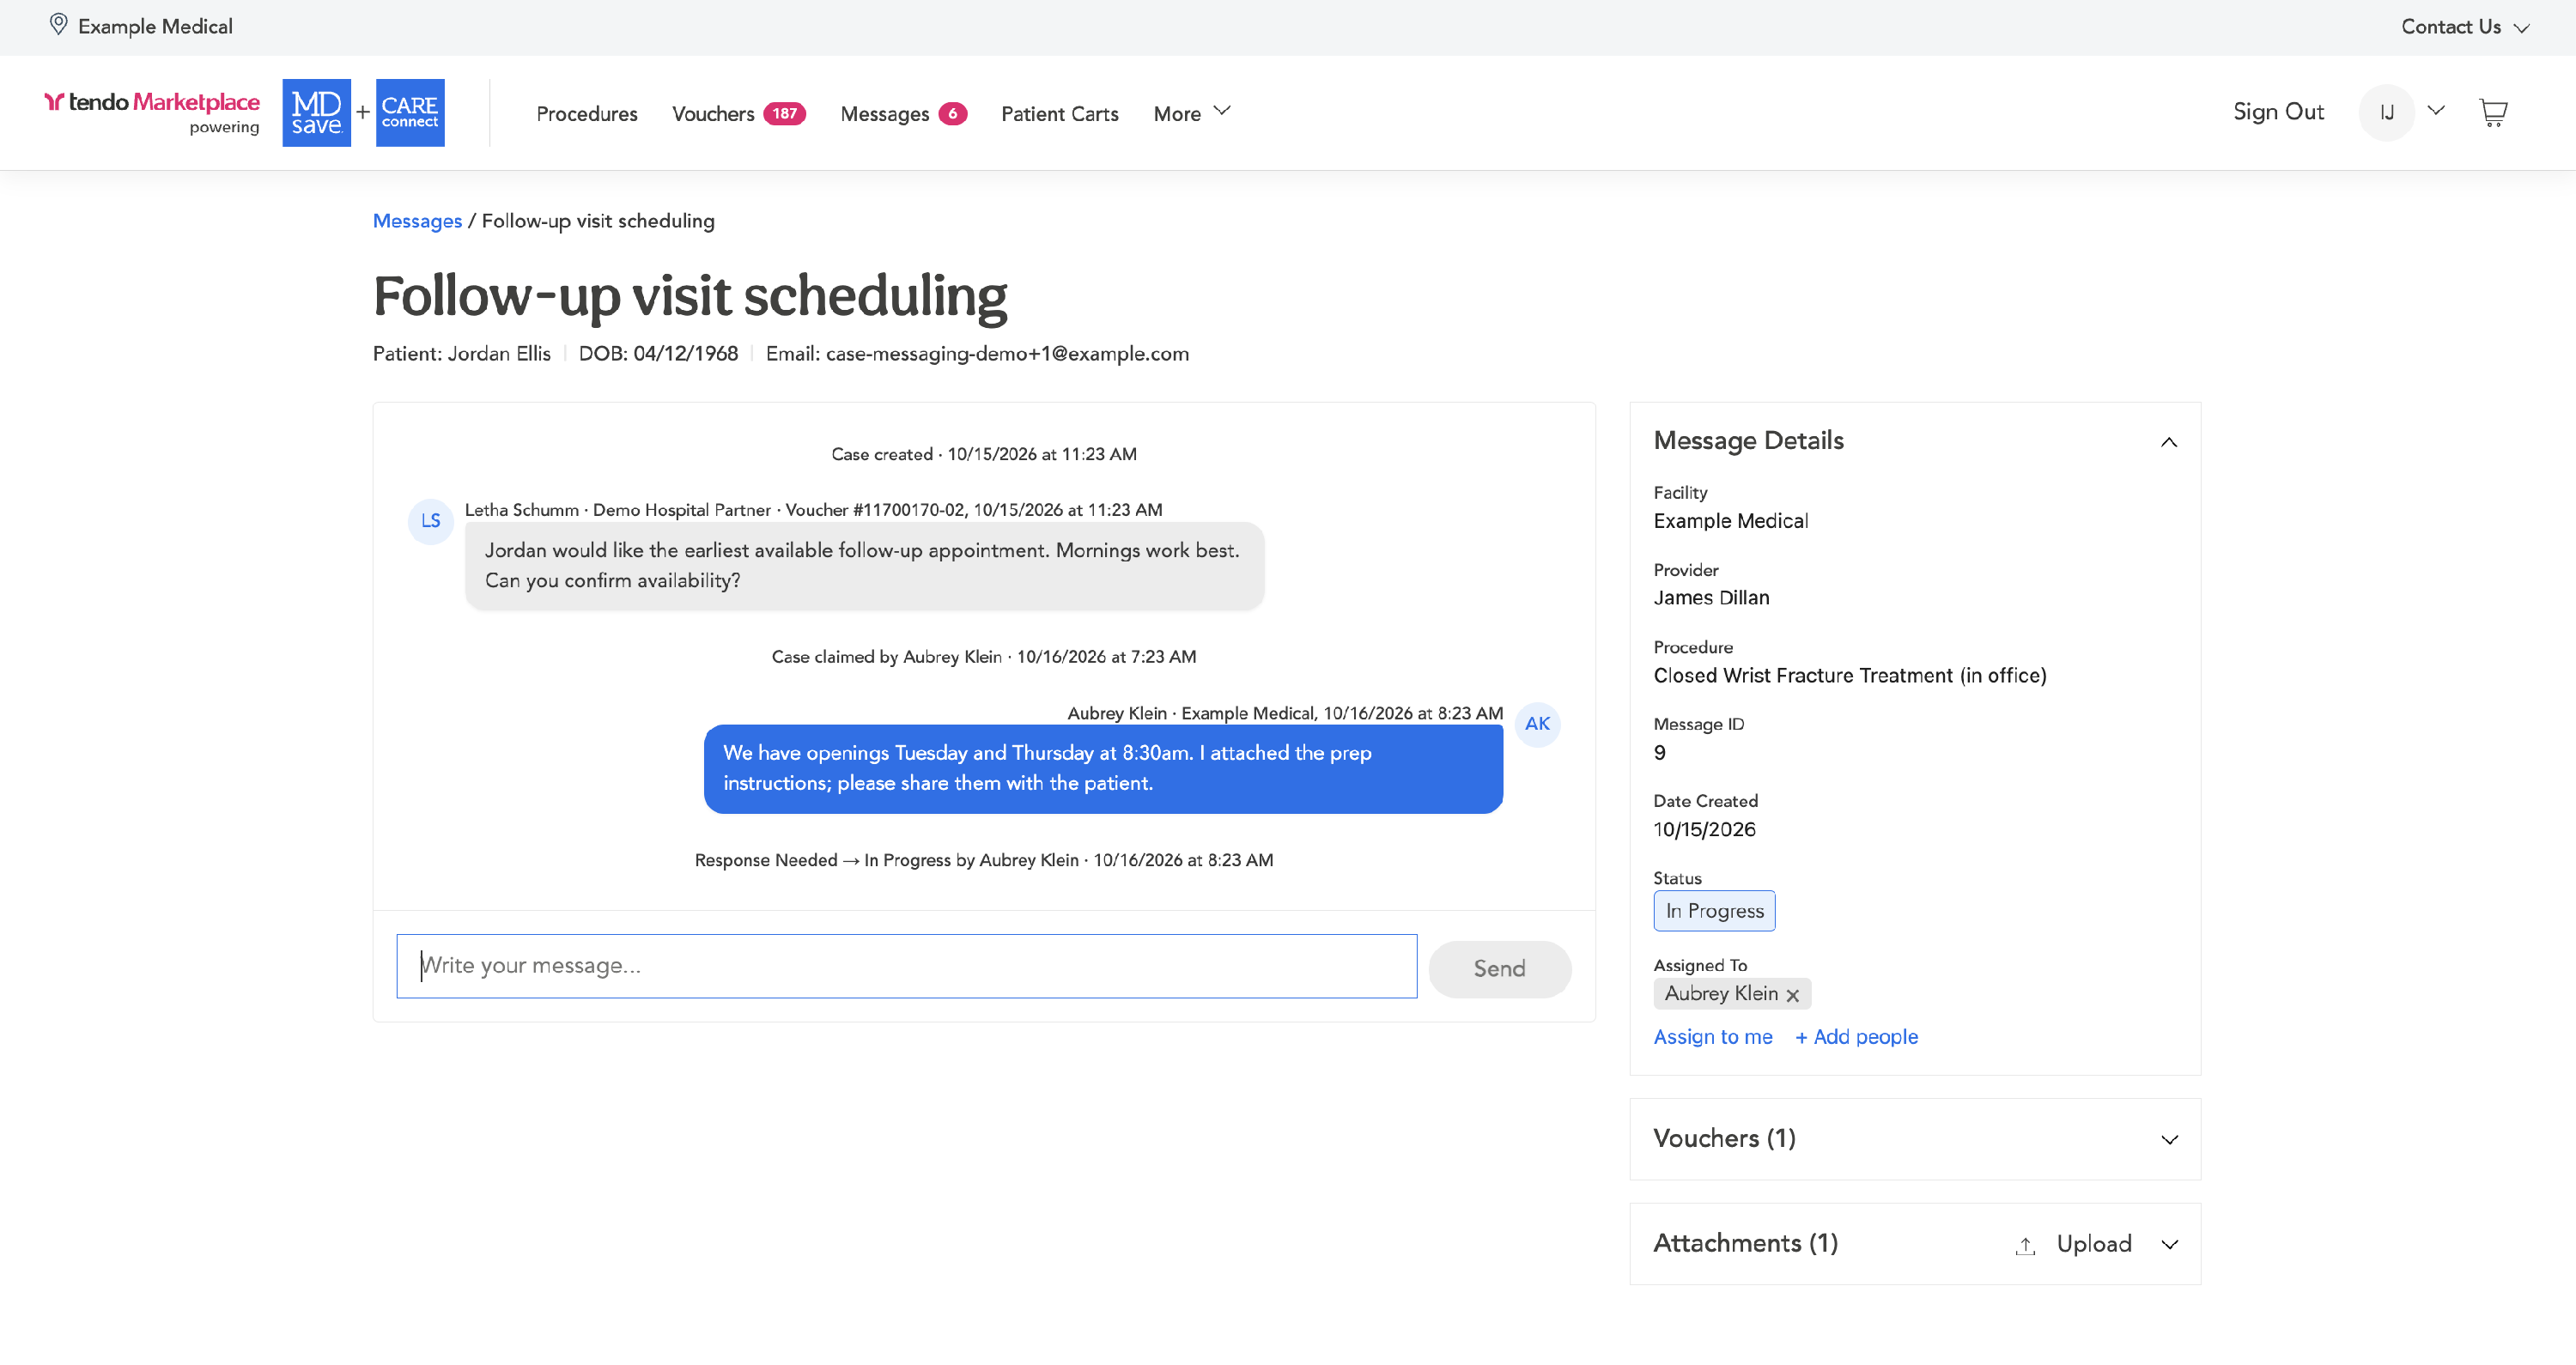Focus the Write your message field
This screenshot has width=2576, height=1365.
click(906, 966)
